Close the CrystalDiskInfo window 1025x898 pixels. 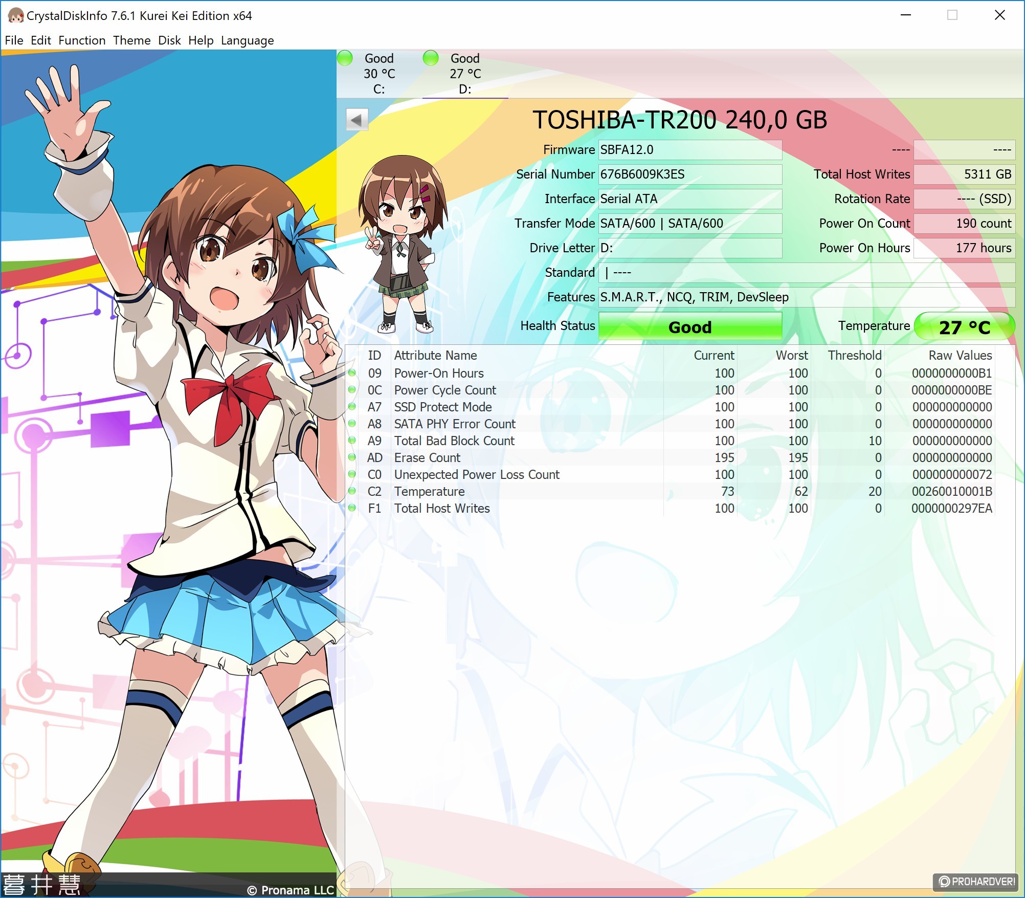pyautogui.click(x=999, y=15)
